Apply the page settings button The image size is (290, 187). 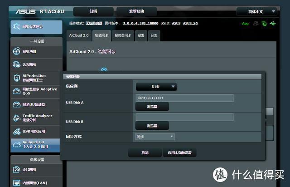[x=179, y=153]
